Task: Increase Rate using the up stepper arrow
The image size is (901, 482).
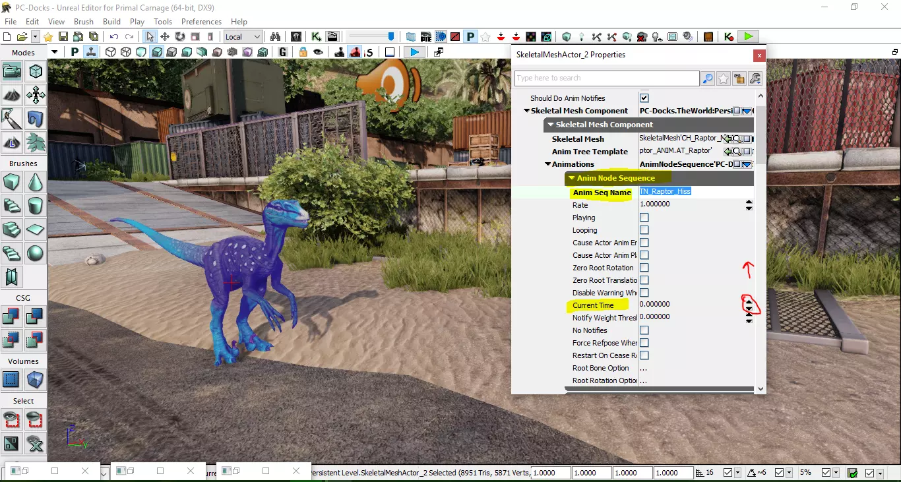Action: [x=749, y=202]
